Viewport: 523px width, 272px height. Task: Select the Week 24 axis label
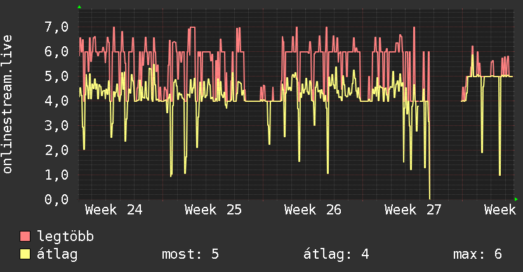tap(114, 210)
